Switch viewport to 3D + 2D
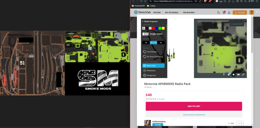The width and height of the screenshot is (260, 128). coord(153,42)
